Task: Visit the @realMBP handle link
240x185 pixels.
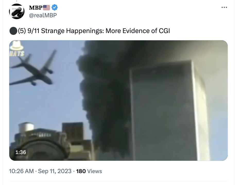Action: coord(43,15)
